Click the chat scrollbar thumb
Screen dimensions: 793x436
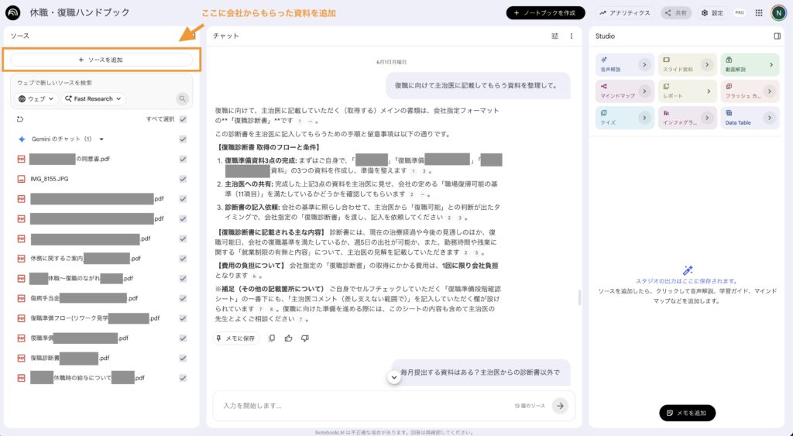(579, 297)
